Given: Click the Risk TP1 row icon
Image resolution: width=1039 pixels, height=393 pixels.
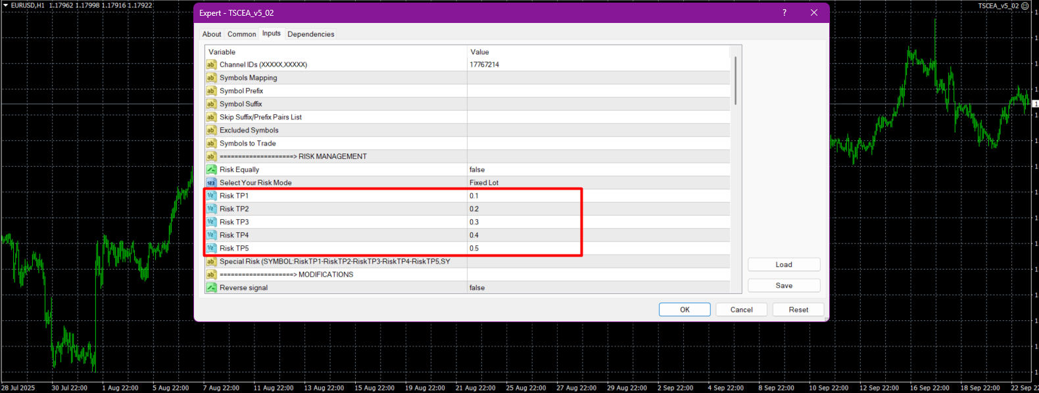Looking at the screenshot, I should point(211,196).
